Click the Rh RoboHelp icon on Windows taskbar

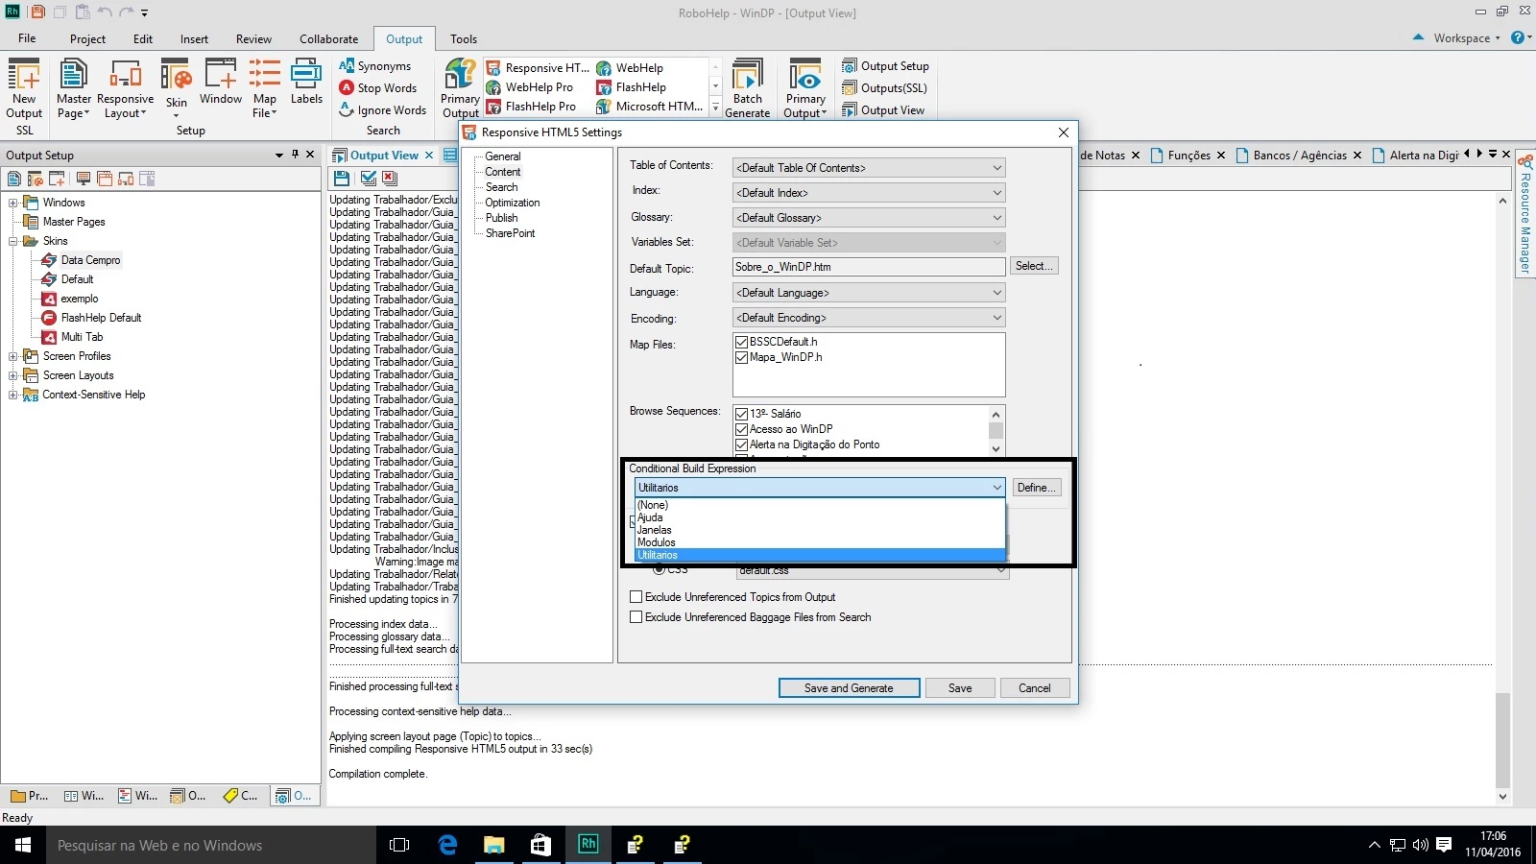pyautogui.click(x=588, y=845)
